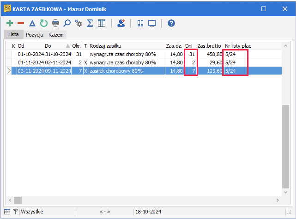This screenshot has width=297, height=219.
Task: Click the 458,80 brutto value
Action: 214,54
